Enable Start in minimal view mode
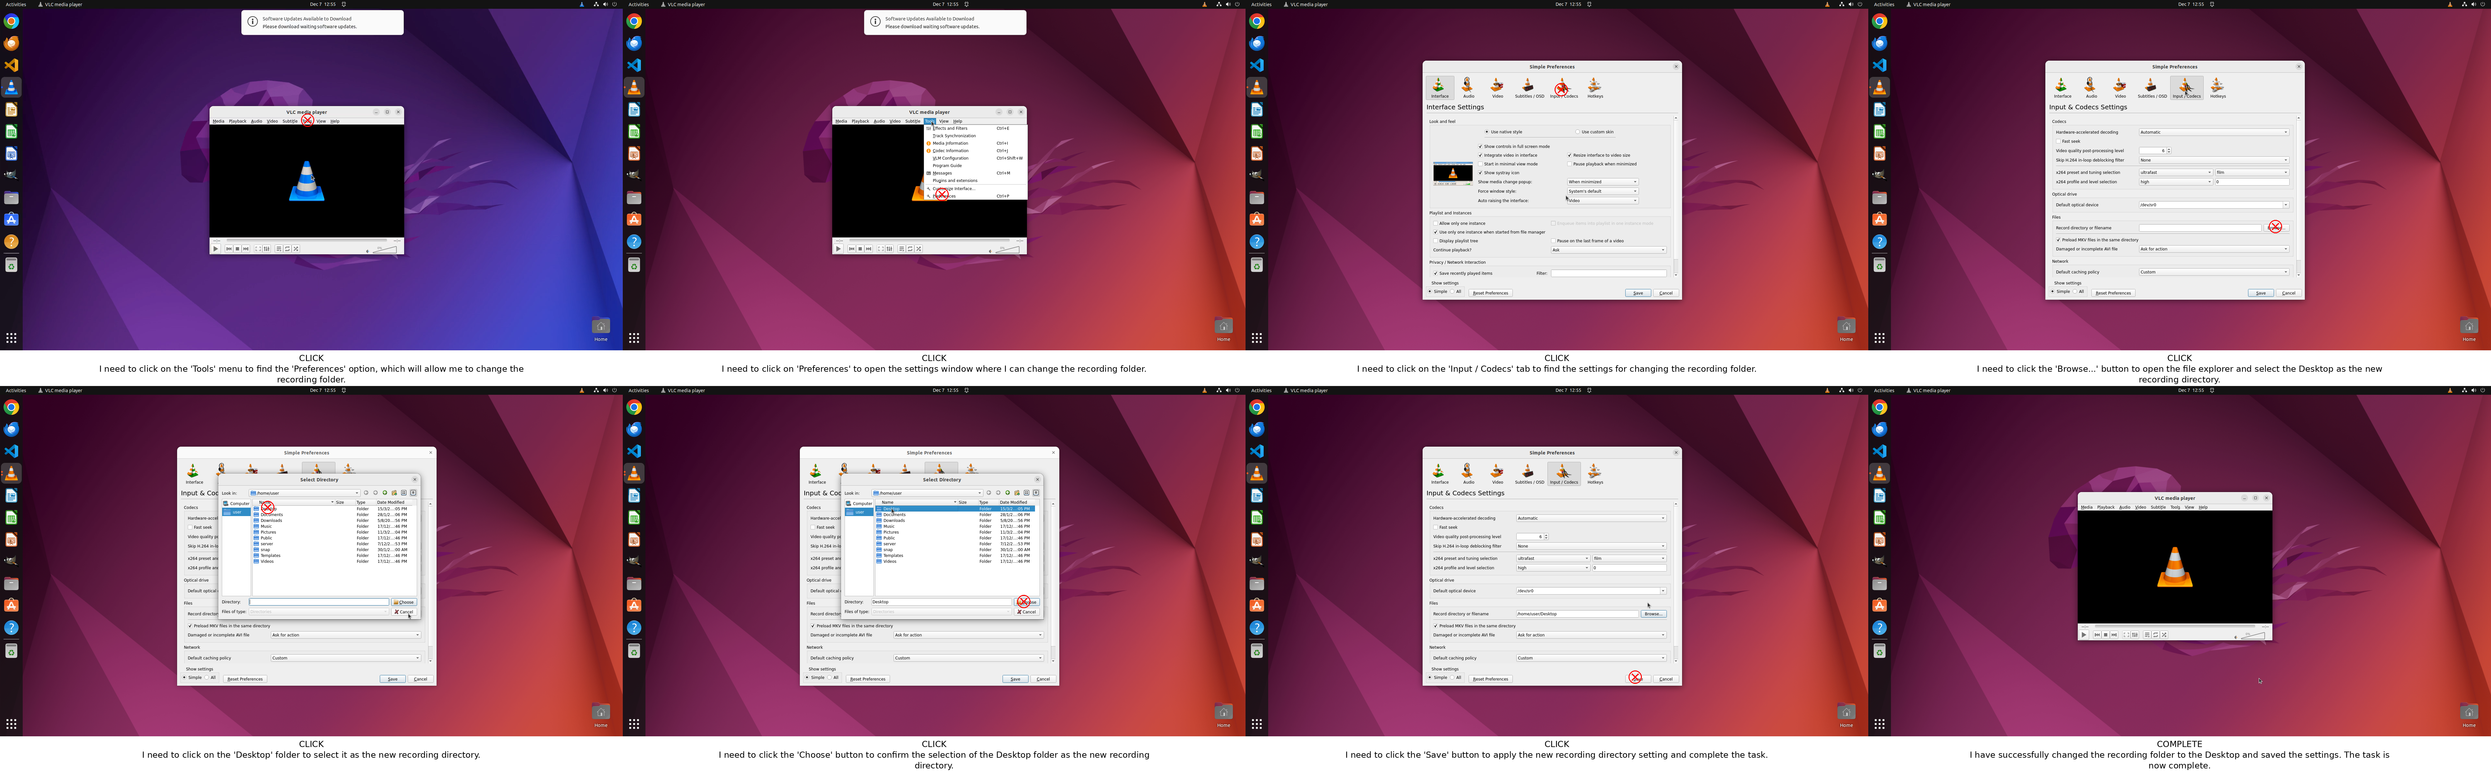Viewport: 2491px width, 772px height. pyautogui.click(x=1480, y=163)
